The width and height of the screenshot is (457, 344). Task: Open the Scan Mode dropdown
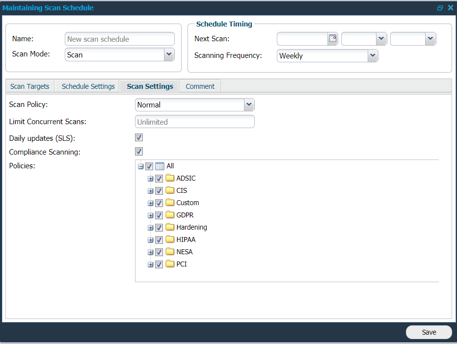pos(169,54)
